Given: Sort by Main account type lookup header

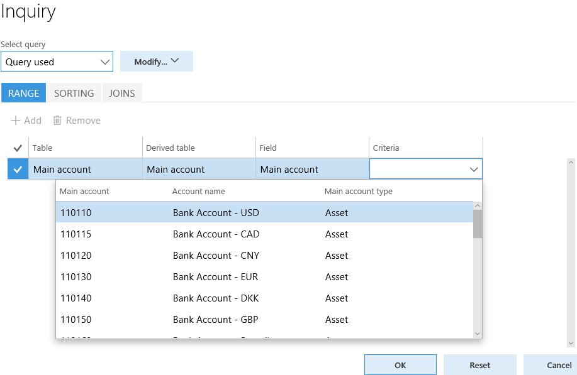Looking at the screenshot, I should pyautogui.click(x=359, y=192).
